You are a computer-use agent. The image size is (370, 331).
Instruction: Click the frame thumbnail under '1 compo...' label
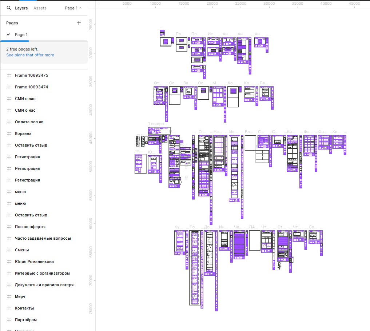click(x=159, y=131)
